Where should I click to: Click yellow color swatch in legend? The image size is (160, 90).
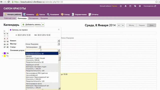(x=5, y=56)
